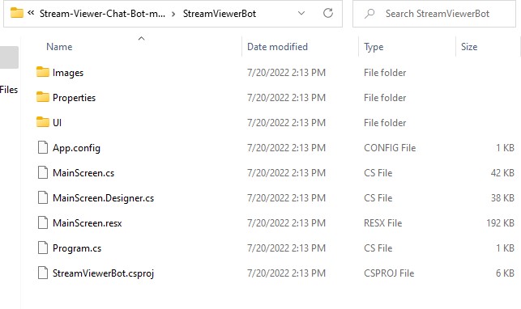The height and width of the screenshot is (309, 521).
Task: Select the MainScreen.resx file name
Action: (87, 223)
